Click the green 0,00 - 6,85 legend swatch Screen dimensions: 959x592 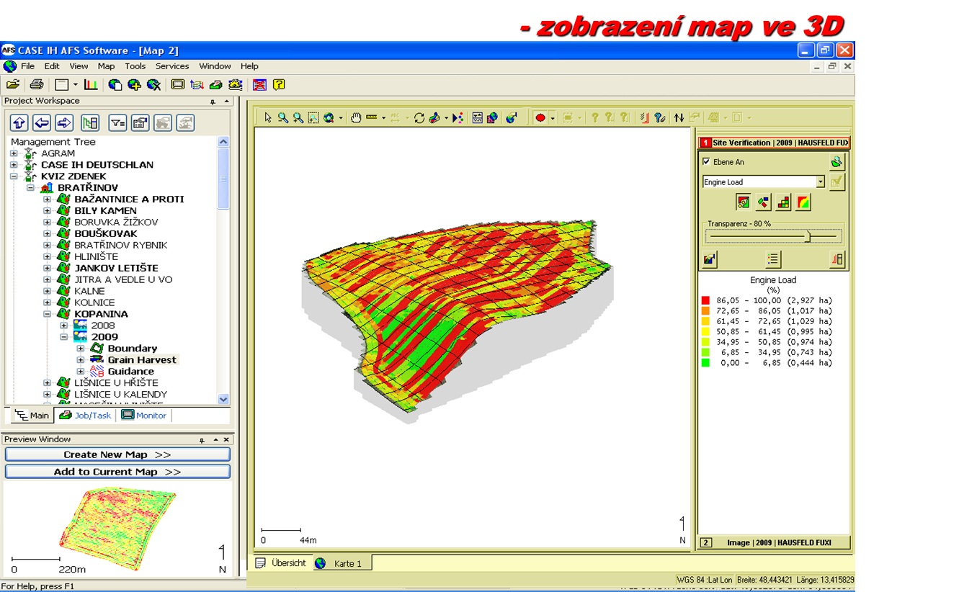pos(705,363)
